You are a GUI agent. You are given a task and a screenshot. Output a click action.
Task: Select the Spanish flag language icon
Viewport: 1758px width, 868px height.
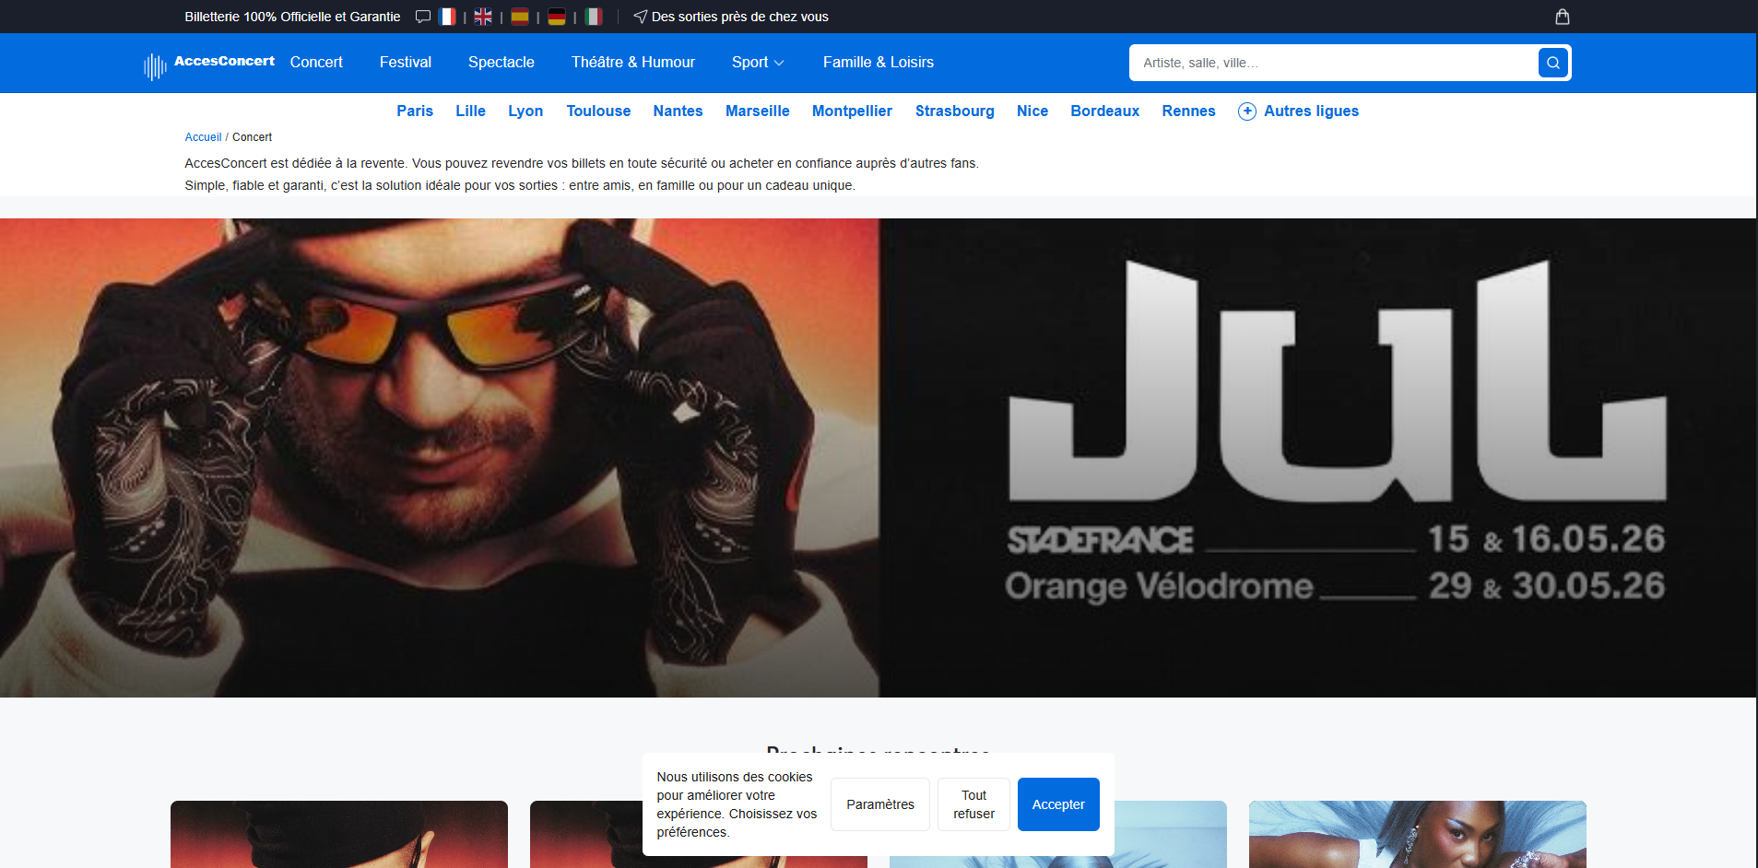click(x=520, y=17)
